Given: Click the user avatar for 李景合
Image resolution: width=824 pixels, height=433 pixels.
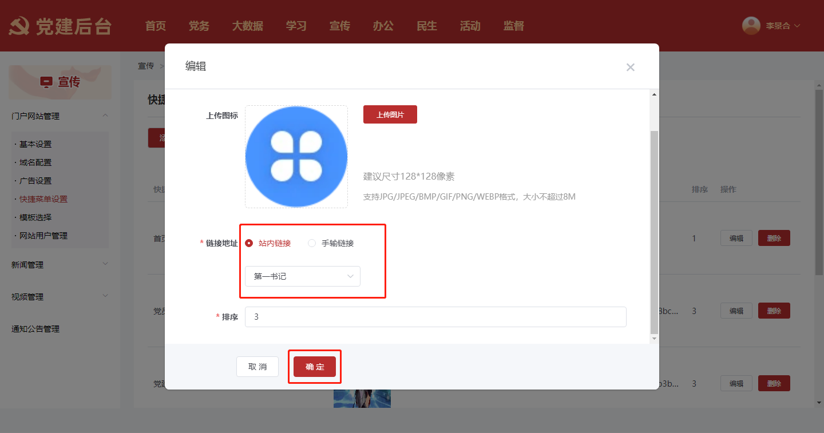Looking at the screenshot, I should tap(751, 26).
